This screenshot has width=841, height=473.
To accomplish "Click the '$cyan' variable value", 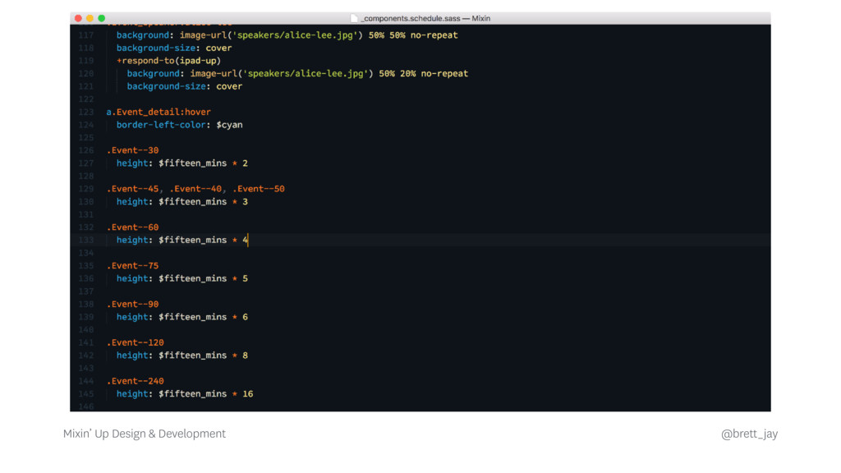I will coord(230,125).
